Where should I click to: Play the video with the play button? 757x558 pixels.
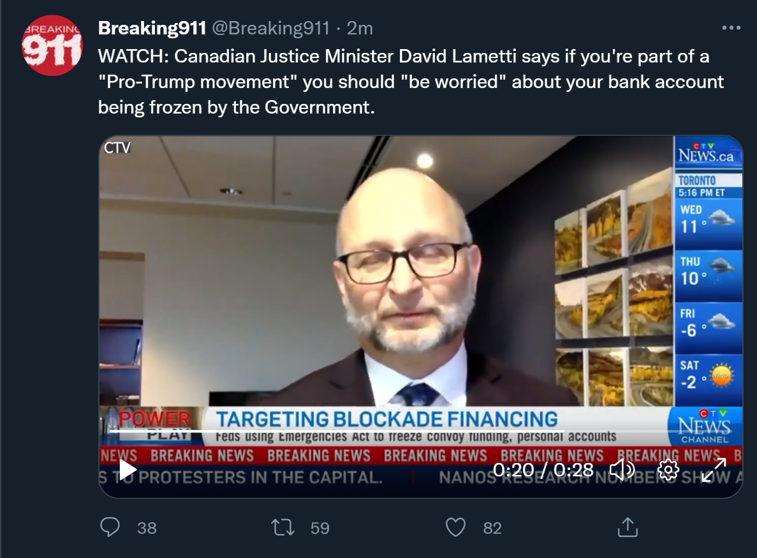coord(128,469)
